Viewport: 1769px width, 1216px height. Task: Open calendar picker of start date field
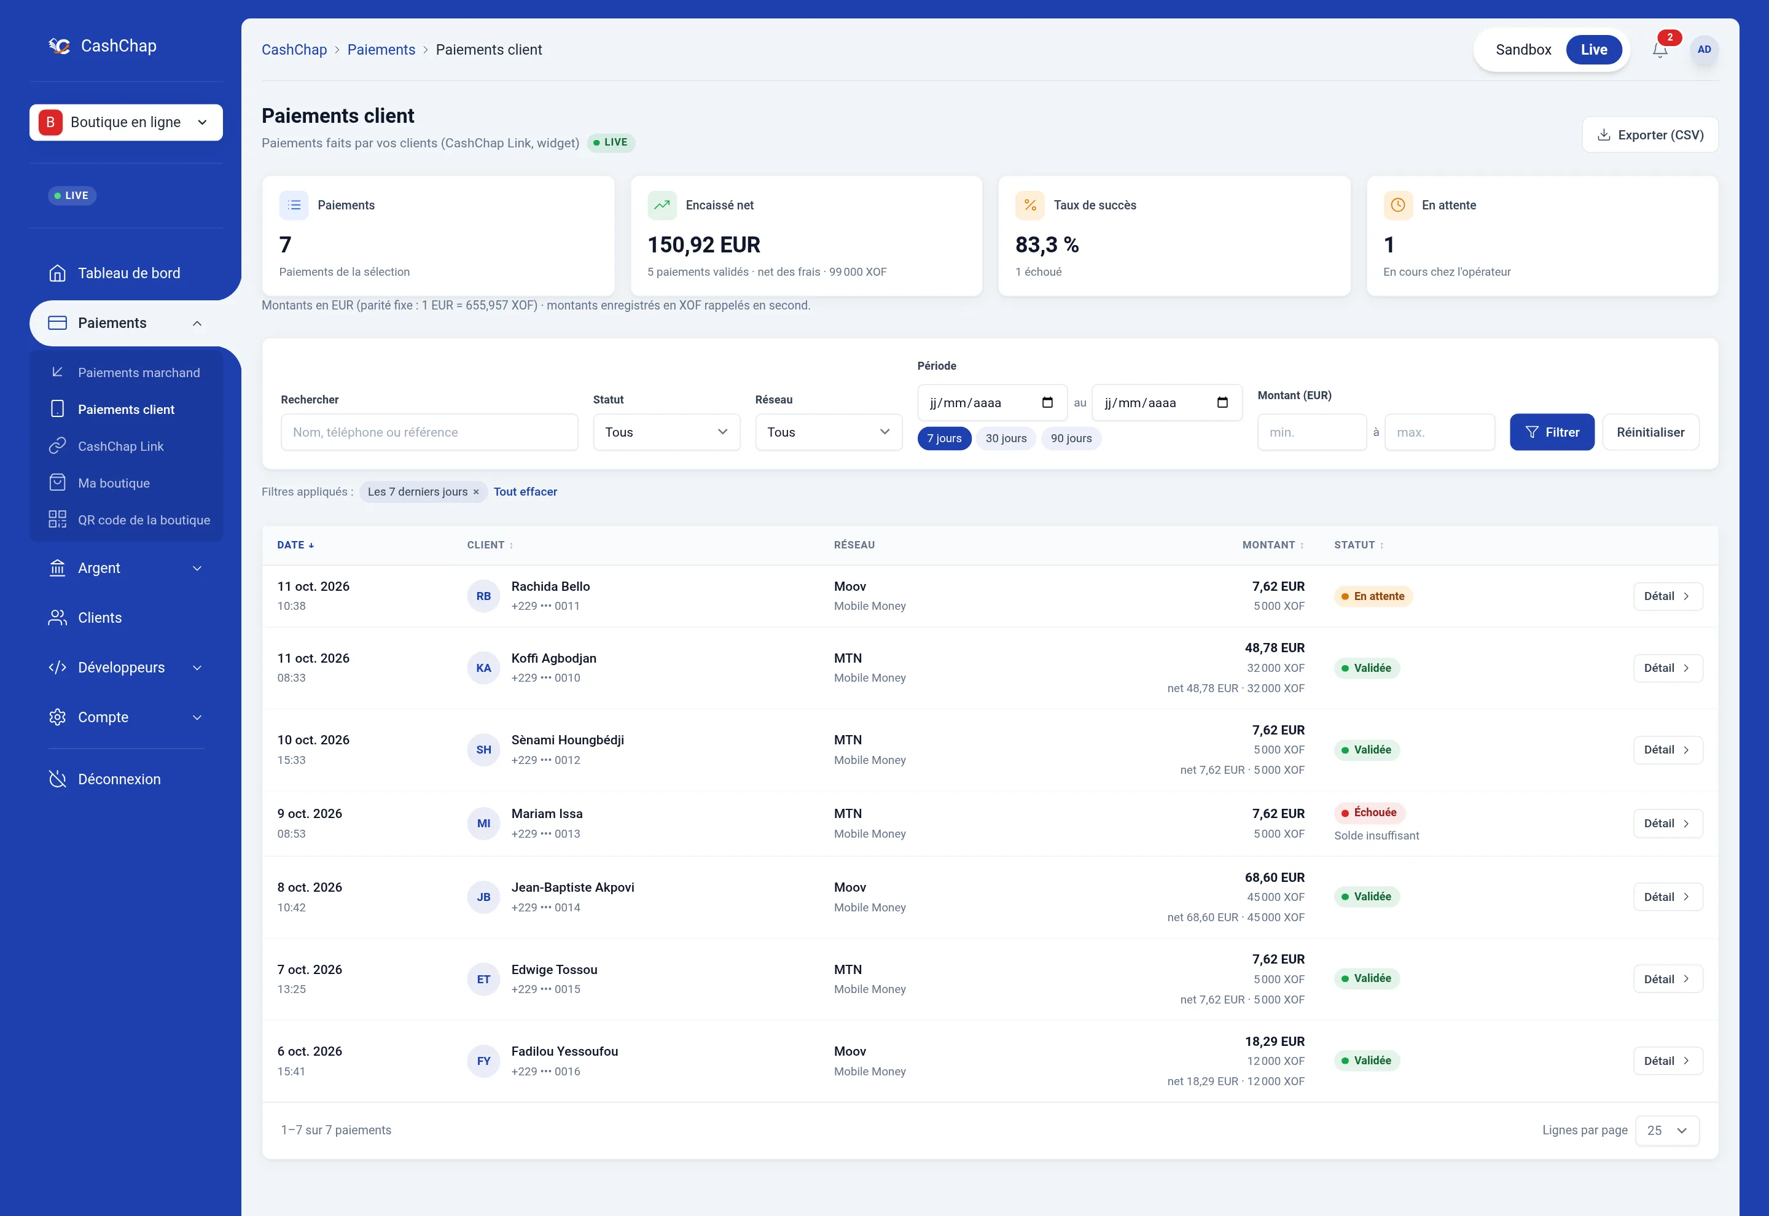click(1047, 402)
